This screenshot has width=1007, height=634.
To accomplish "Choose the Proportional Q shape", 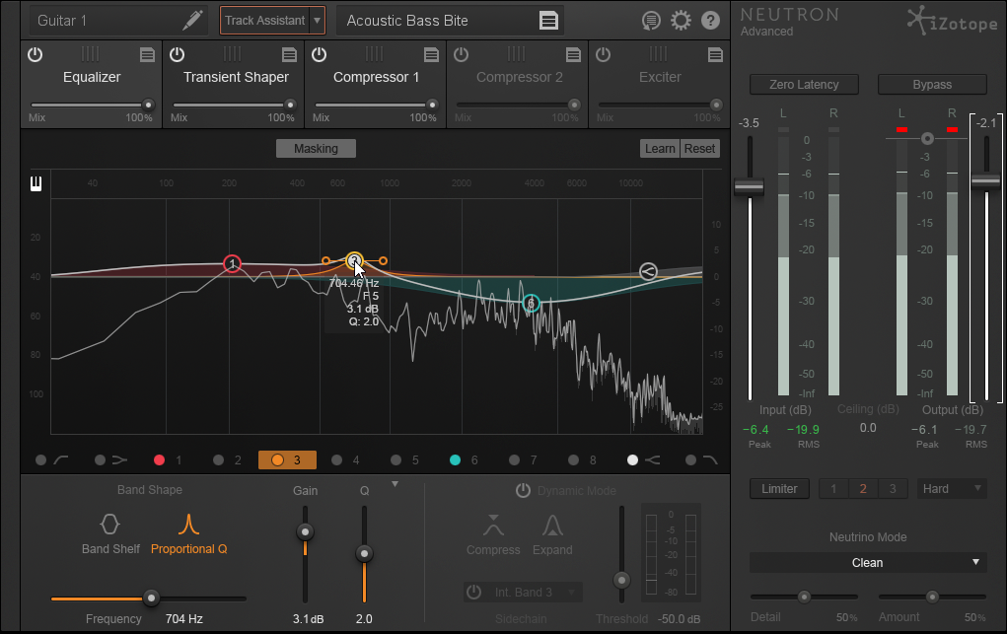I will point(188,533).
